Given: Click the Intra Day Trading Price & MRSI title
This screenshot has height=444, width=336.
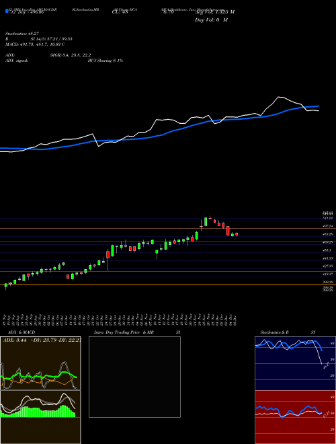Looking at the screenshot, I should point(137,332).
